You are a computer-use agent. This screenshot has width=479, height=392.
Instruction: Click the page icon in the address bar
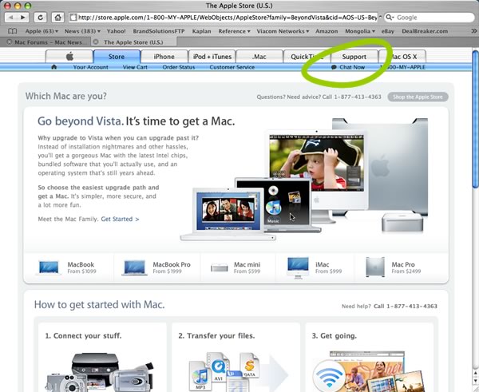point(73,18)
